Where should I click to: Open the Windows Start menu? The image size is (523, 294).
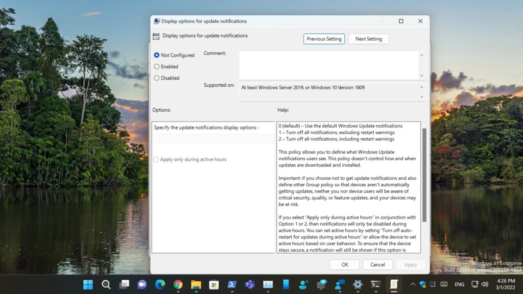[x=88, y=284]
